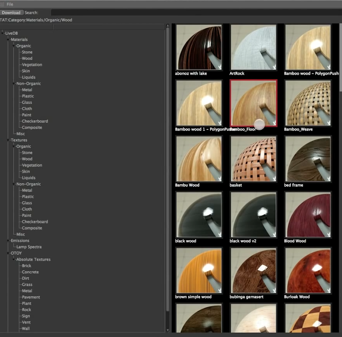
Task: Select Brick under Absolute Textures
Action: click(x=26, y=266)
